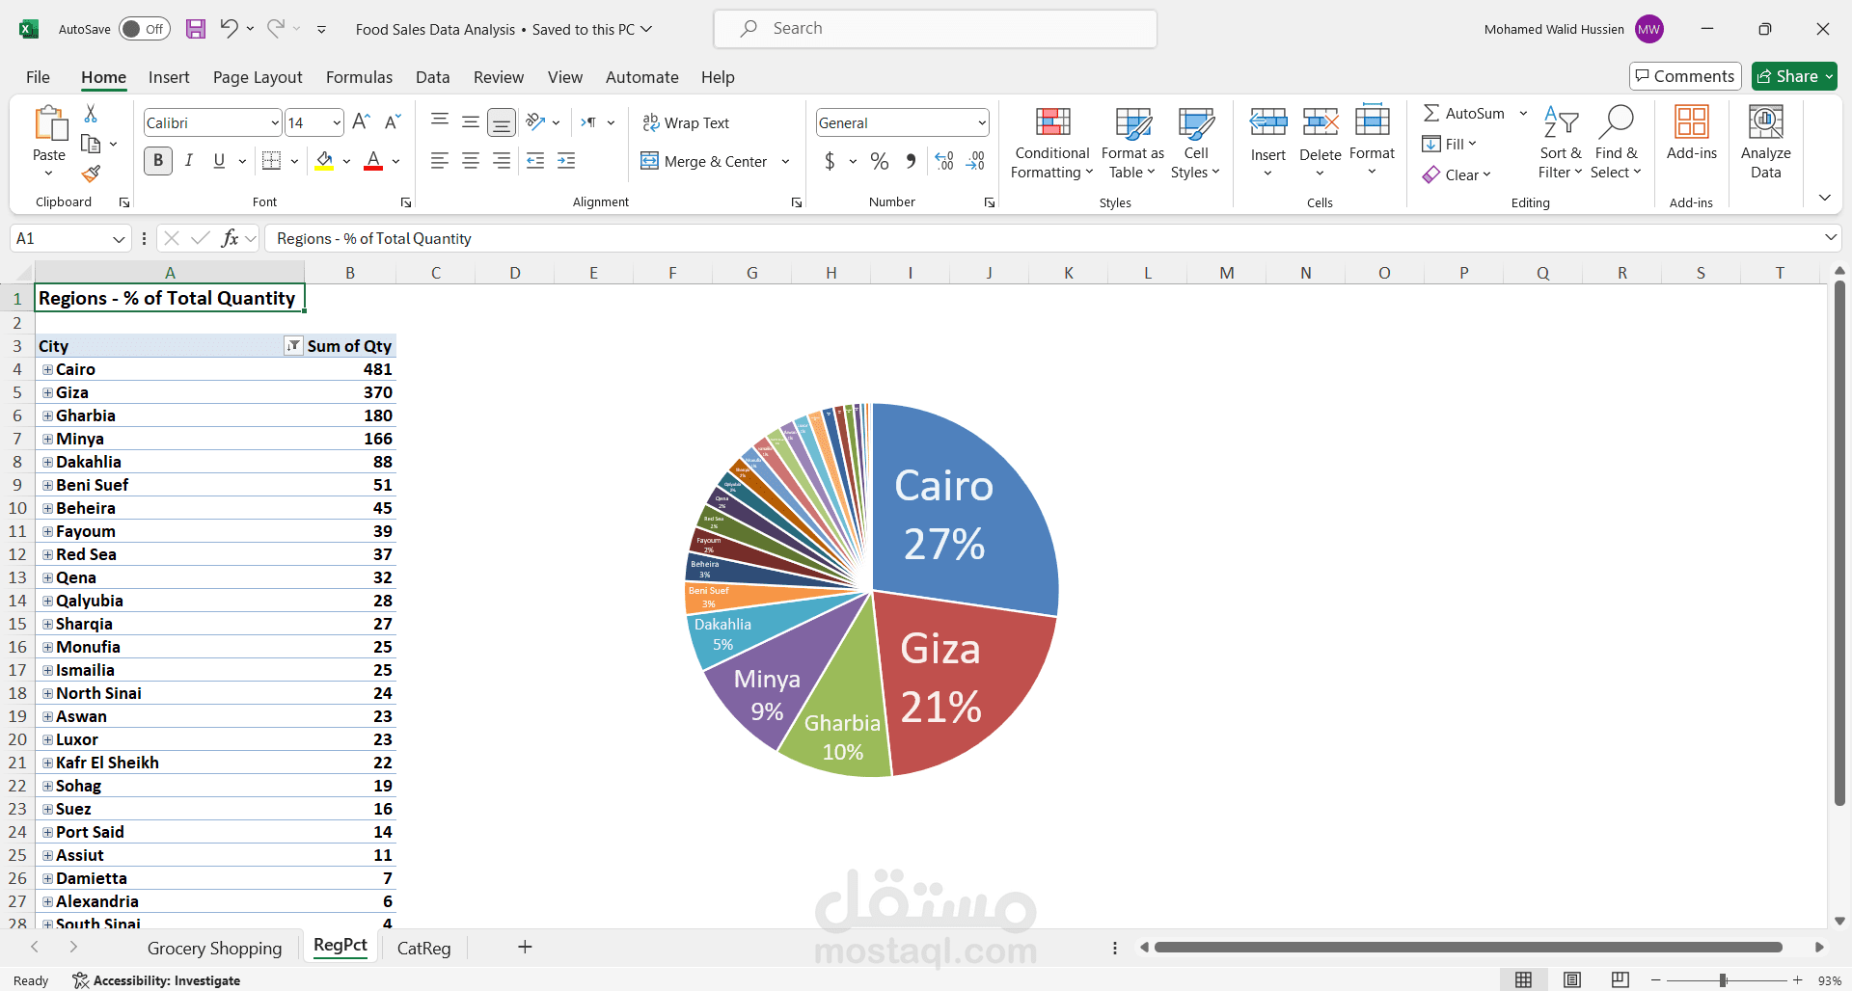Toggle AutoSave on
Screen dimensions: 1852x991
(144, 29)
